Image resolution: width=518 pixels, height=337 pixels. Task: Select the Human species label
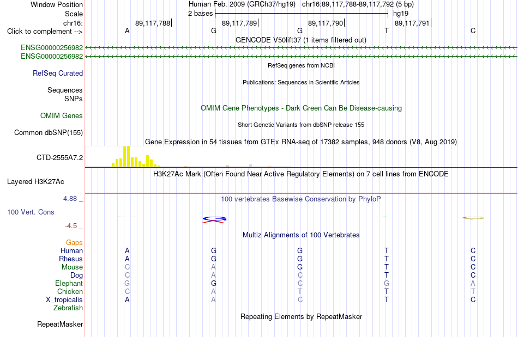pyautogui.click(x=71, y=250)
